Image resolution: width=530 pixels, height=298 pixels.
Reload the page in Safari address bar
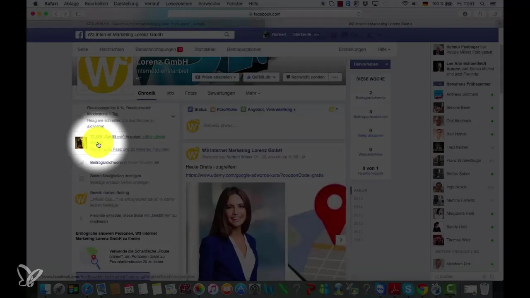pyautogui.click(x=358, y=14)
